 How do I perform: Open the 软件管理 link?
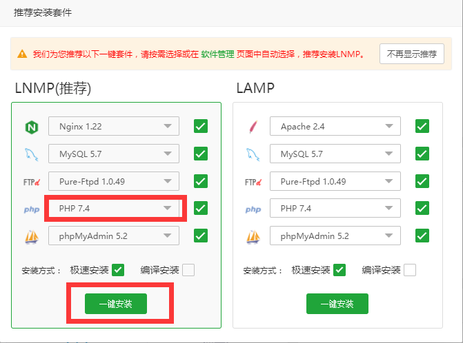coord(217,54)
